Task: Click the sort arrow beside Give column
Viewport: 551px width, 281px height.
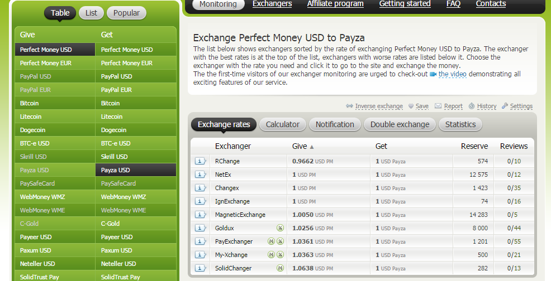Action: pyautogui.click(x=312, y=147)
